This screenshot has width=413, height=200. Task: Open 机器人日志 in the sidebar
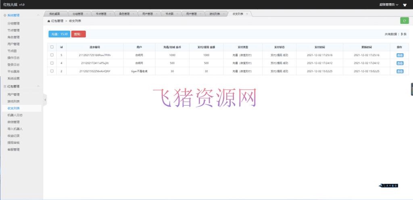[15, 115]
